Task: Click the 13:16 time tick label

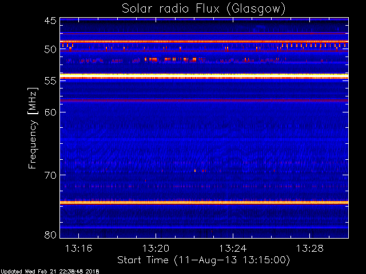Action: click(79, 249)
